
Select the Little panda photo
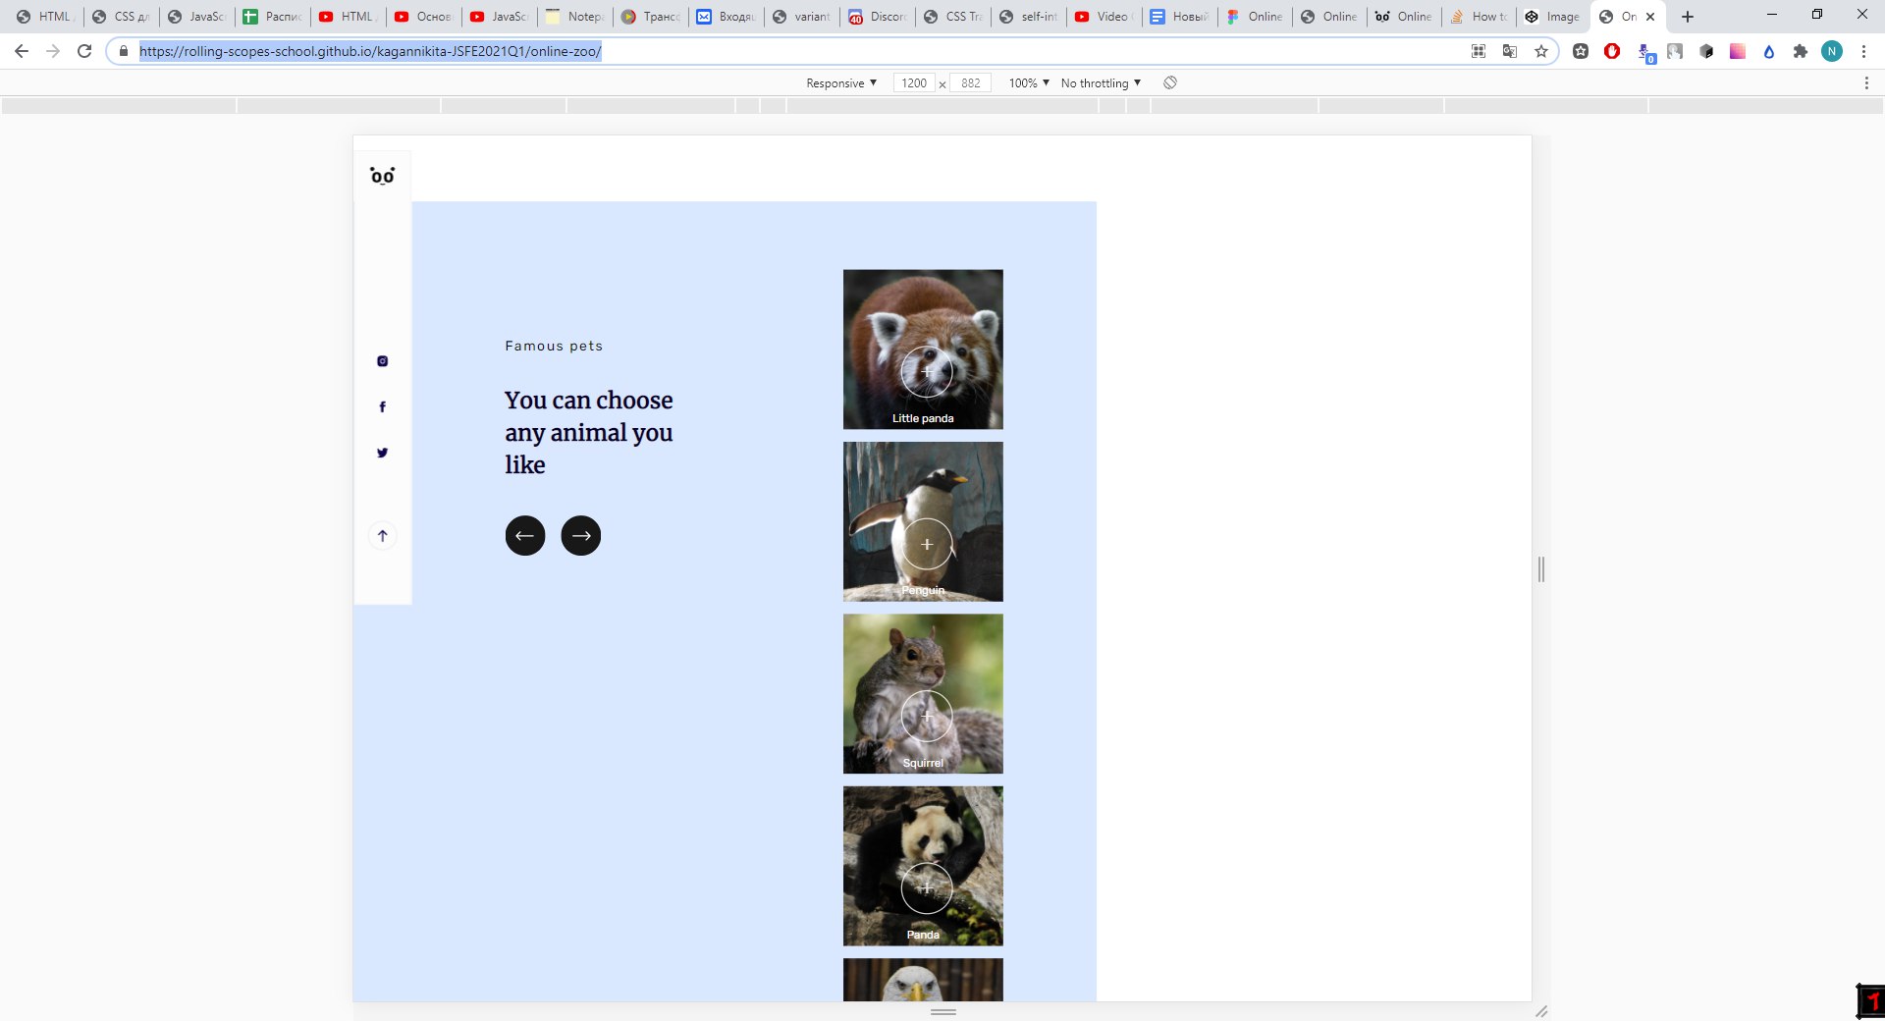coord(923,349)
